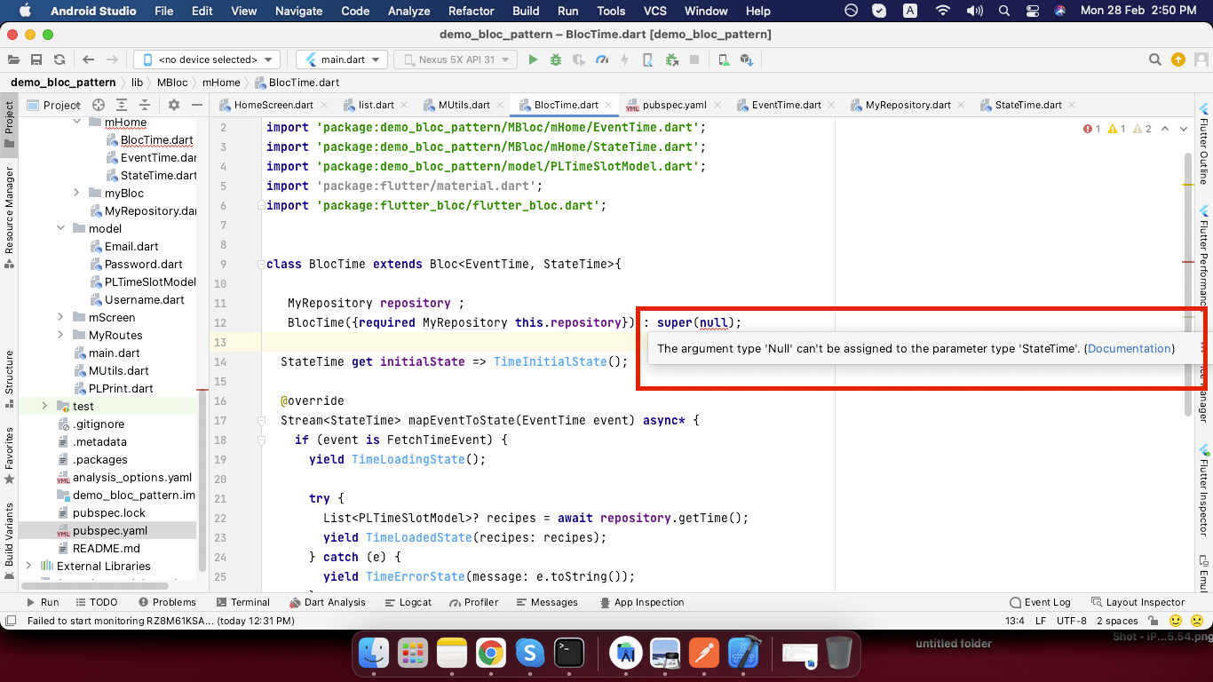Toggle the Flutter Inspector side tab

click(1204, 488)
